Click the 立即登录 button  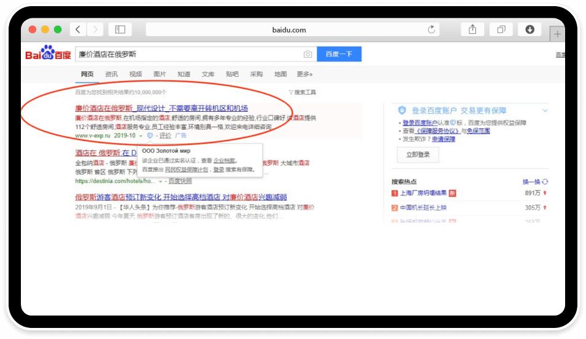(x=418, y=155)
